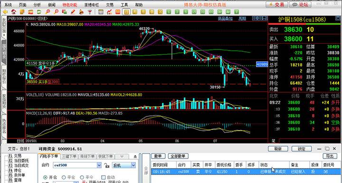Screen dimensions: 342x183
Task: Click the 刷新 button
Action: point(278,149)
